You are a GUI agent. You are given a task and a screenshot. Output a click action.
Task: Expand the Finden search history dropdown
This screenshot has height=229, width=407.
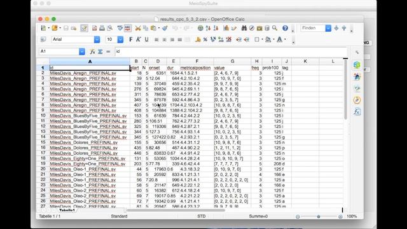coord(328,28)
